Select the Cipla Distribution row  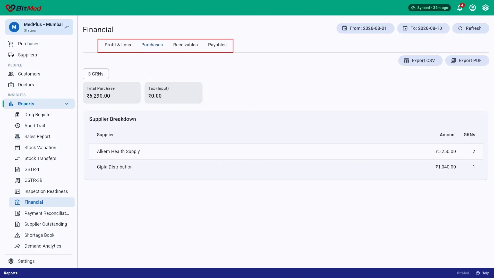(x=286, y=167)
